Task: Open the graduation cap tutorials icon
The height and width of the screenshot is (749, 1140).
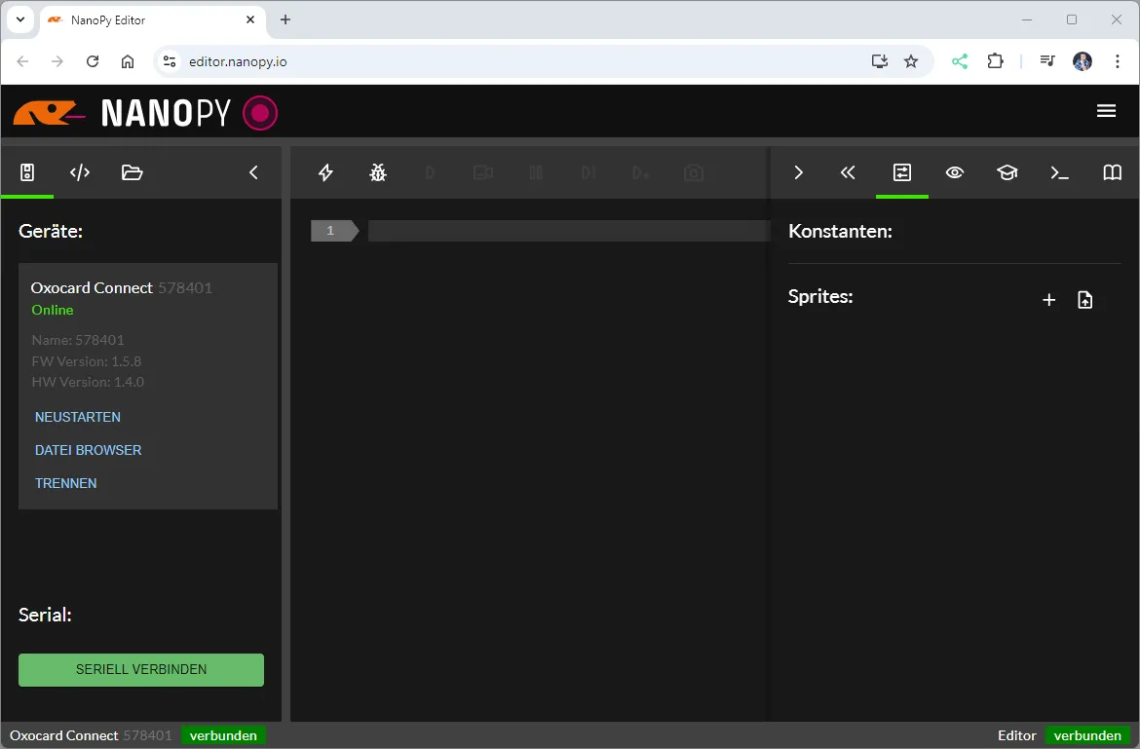Action: tap(1007, 172)
